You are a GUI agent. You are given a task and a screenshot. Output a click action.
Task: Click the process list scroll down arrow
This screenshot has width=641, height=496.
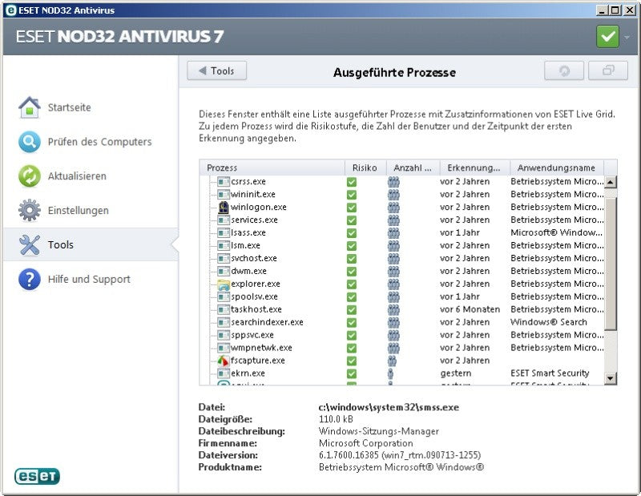click(611, 378)
